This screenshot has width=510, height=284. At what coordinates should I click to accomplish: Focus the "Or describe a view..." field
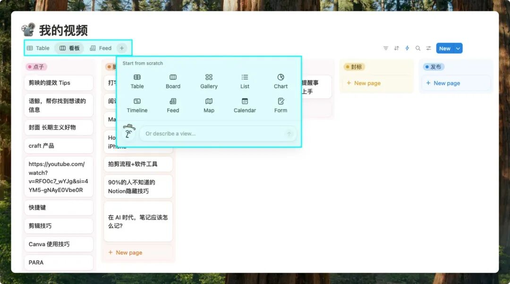pyautogui.click(x=218, y=134)
